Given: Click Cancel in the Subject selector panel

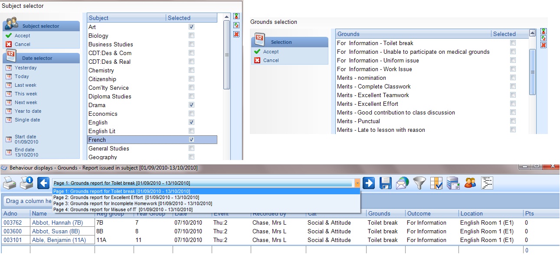Looking at the screenshot, I should 23,44.
